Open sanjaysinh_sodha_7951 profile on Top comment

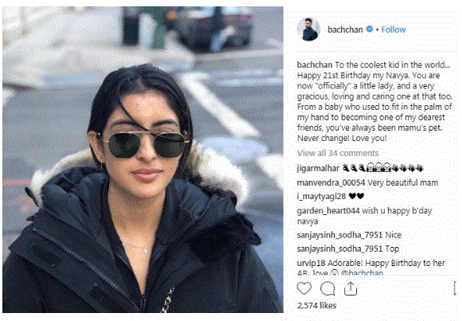[340, 249]
